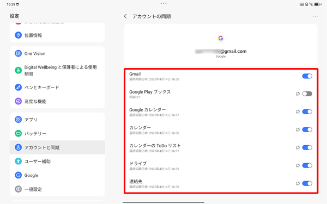Viewport: 327px width, 204px height.
Task: Tap the @gmail.com account address
Action: [x=220, y=51]
